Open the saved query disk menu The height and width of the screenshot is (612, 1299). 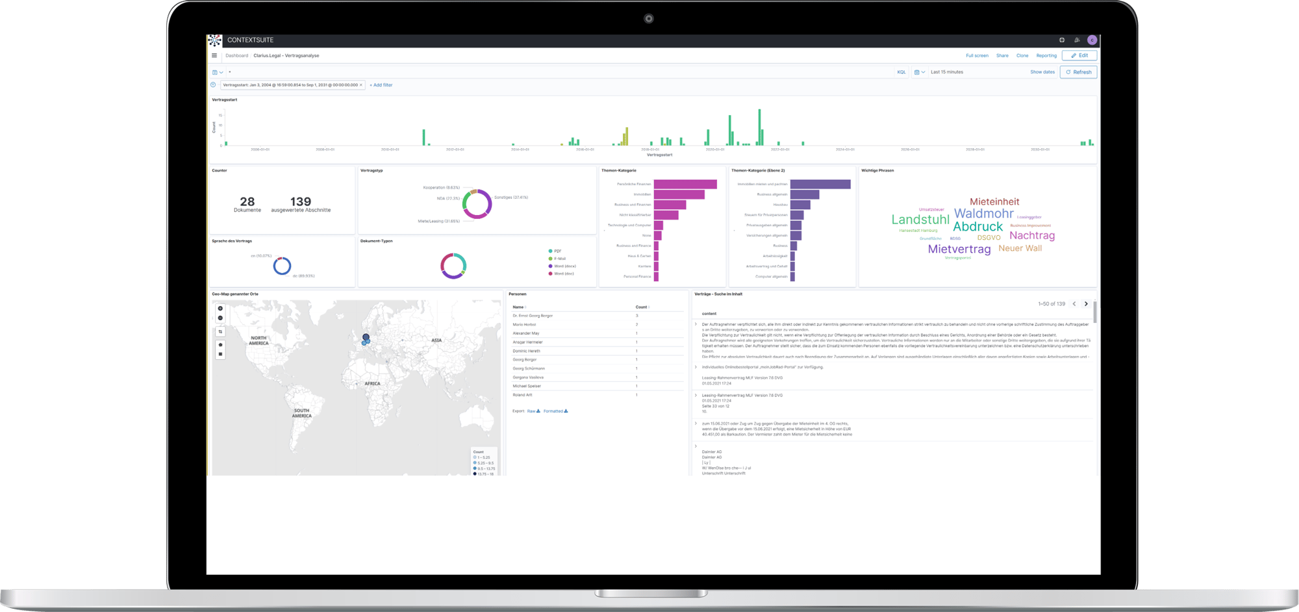click(x=217, y=72)
